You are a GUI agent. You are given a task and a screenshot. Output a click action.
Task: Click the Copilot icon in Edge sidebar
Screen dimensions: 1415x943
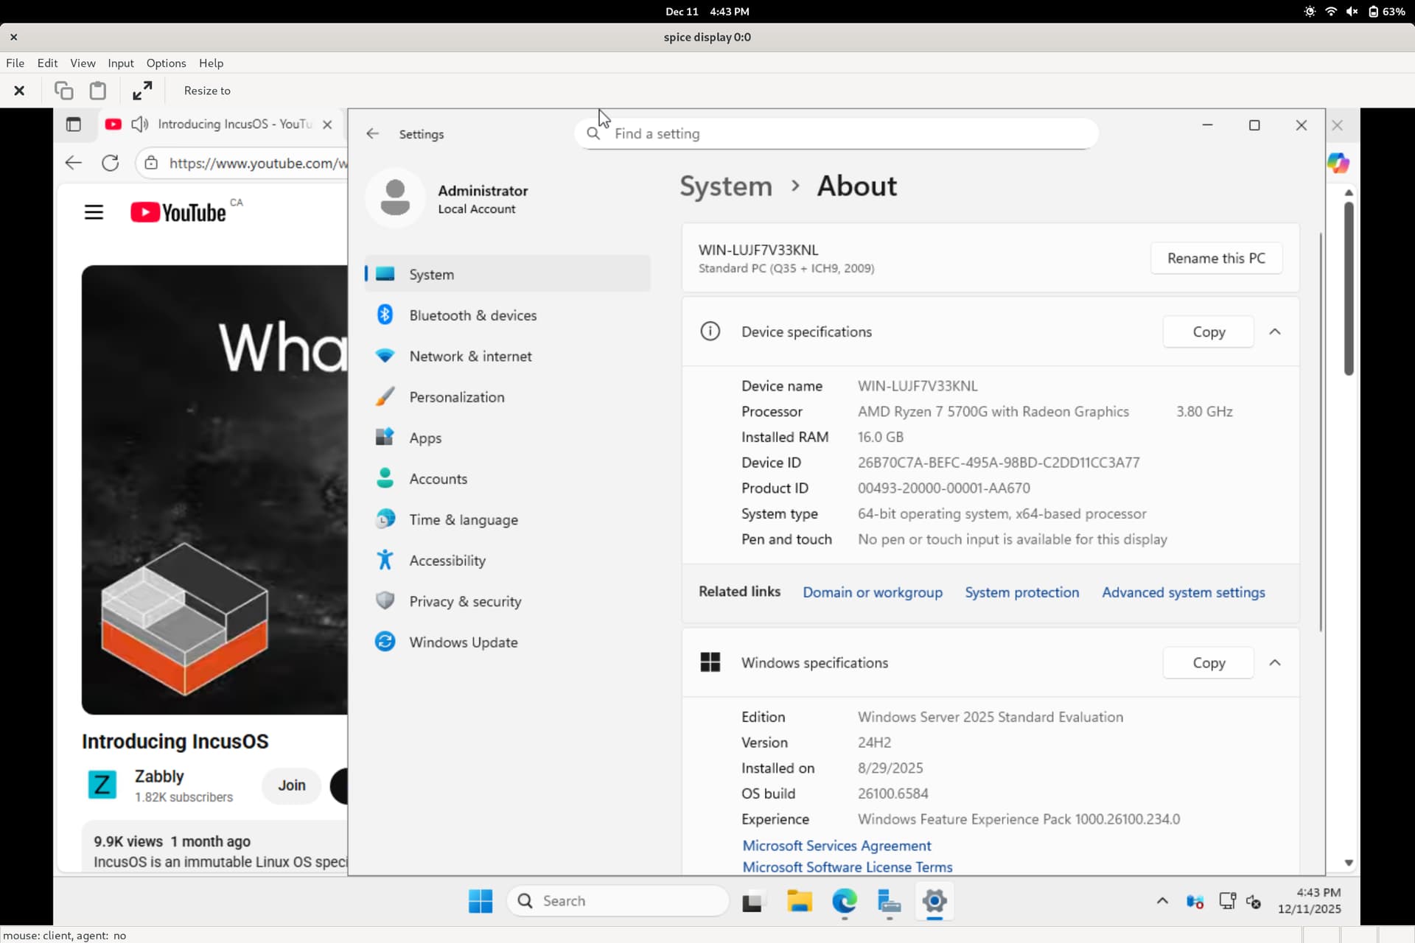click(1338, 163)
